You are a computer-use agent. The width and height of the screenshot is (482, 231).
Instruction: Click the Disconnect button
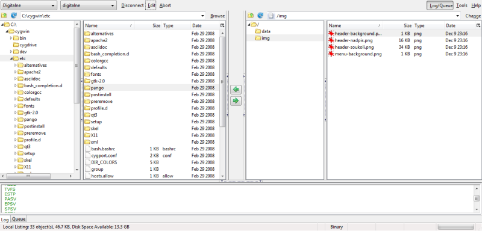[x=132, y=5]
